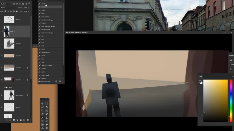Create a new layer
234x131 pixels.
click(24, 120)
